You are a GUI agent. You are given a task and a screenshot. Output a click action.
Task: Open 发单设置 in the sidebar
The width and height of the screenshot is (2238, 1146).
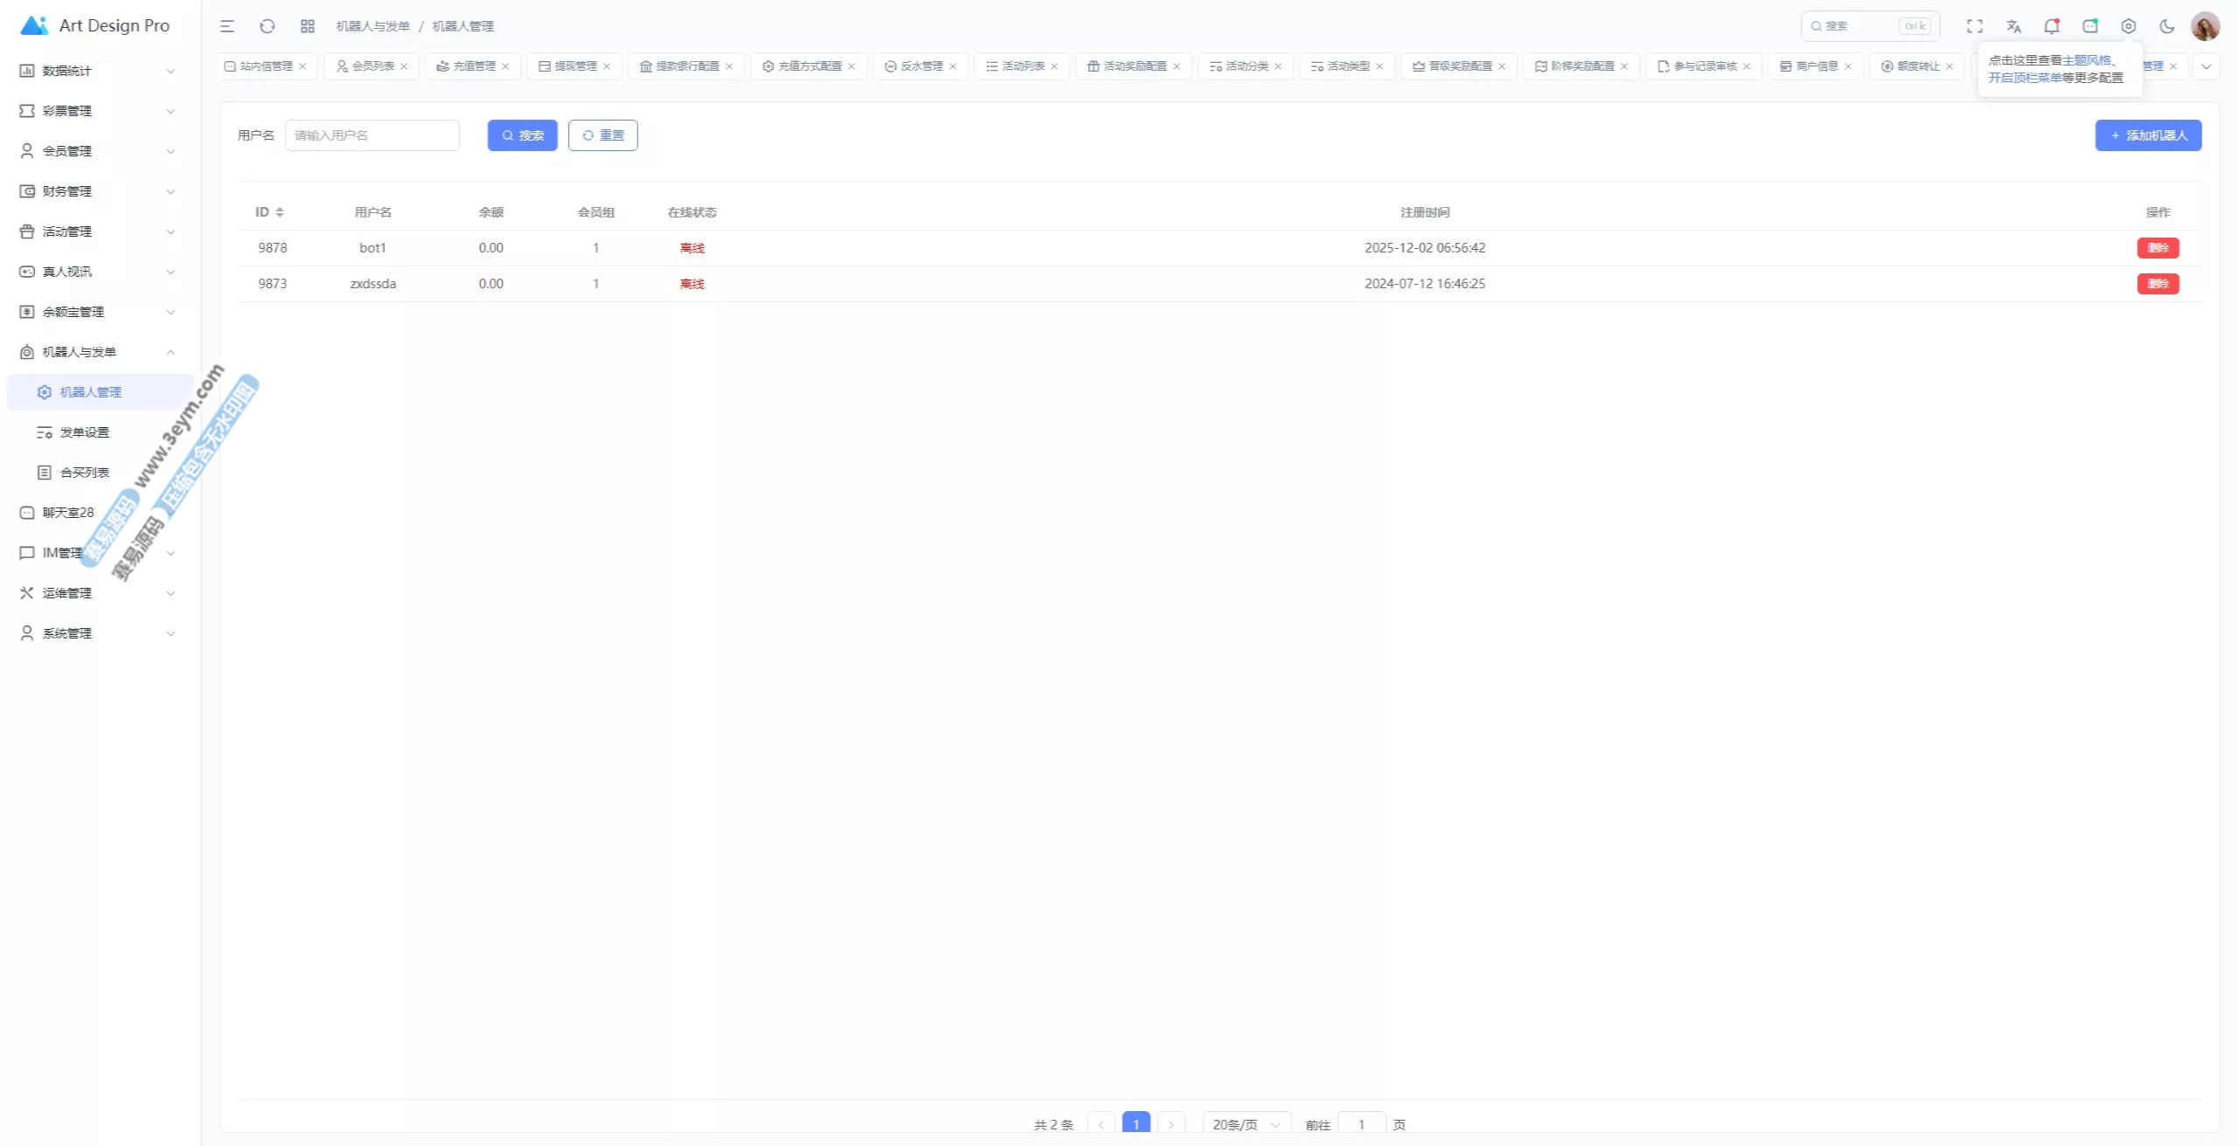click(x=85, y=432)
